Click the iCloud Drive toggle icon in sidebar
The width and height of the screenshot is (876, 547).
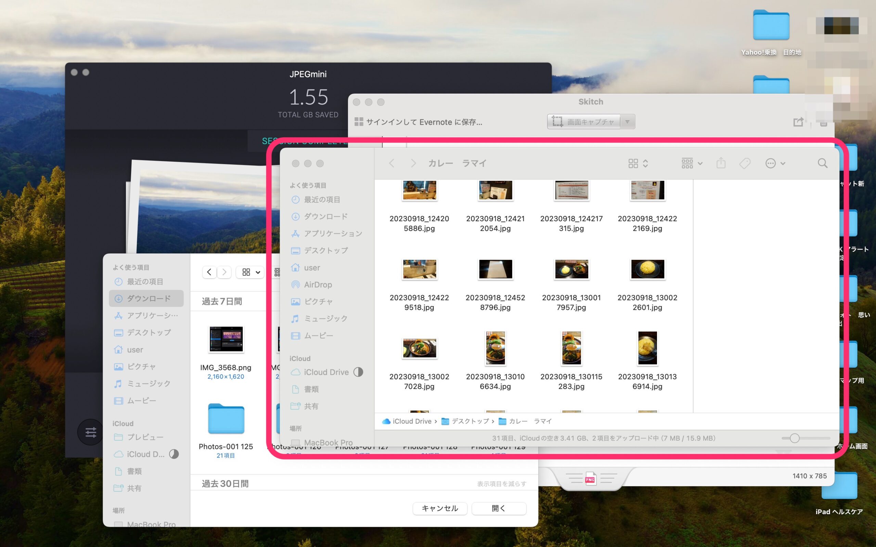pos(358,372)
